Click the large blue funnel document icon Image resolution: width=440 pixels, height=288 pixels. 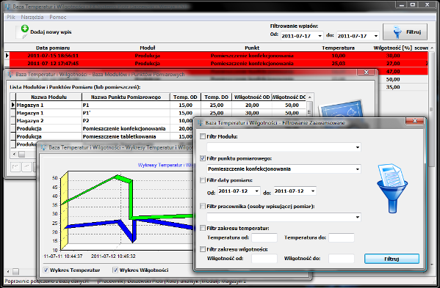(392, 188)
